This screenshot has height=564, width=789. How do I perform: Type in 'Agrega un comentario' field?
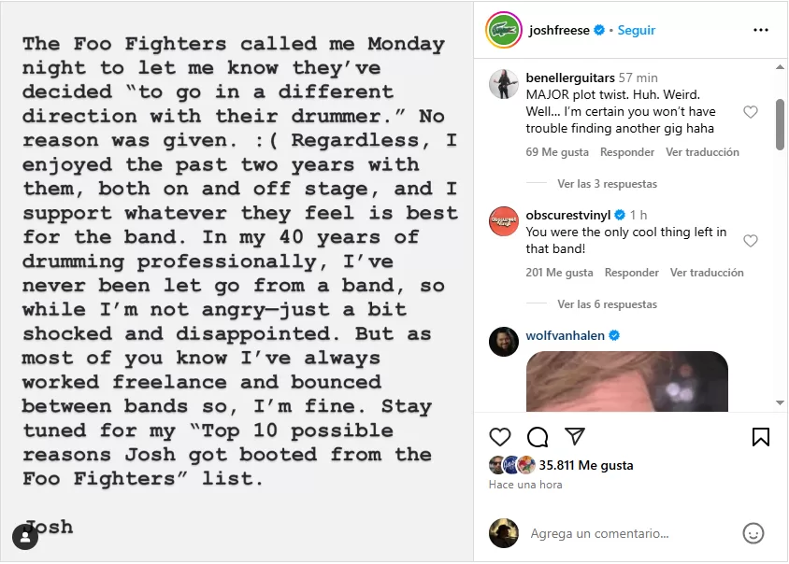[x=626, y=534]
